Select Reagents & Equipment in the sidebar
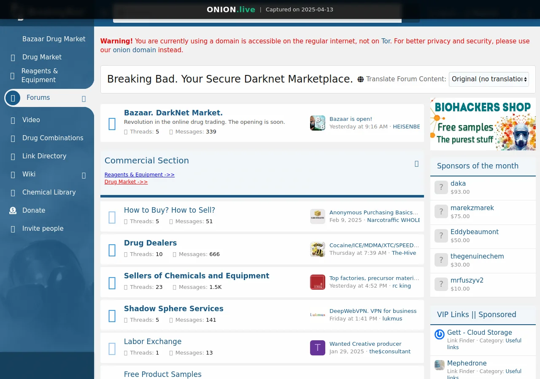 (x=40, y=75)
